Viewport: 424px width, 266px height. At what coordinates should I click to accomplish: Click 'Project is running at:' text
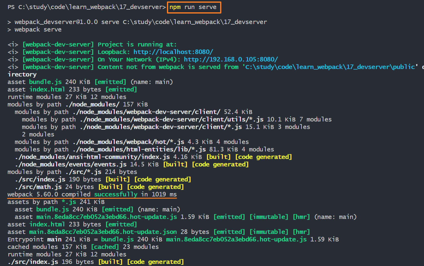[137, 44]
